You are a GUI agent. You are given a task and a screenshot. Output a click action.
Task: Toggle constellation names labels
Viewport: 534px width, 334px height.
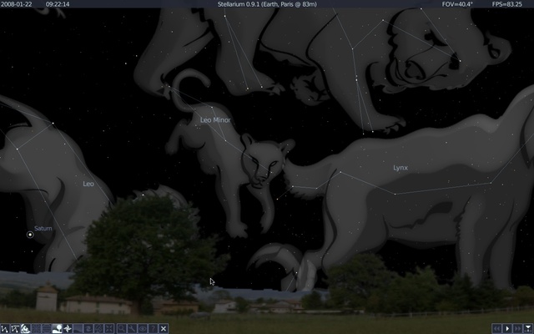pyautogui.click(x=15, y=328)
